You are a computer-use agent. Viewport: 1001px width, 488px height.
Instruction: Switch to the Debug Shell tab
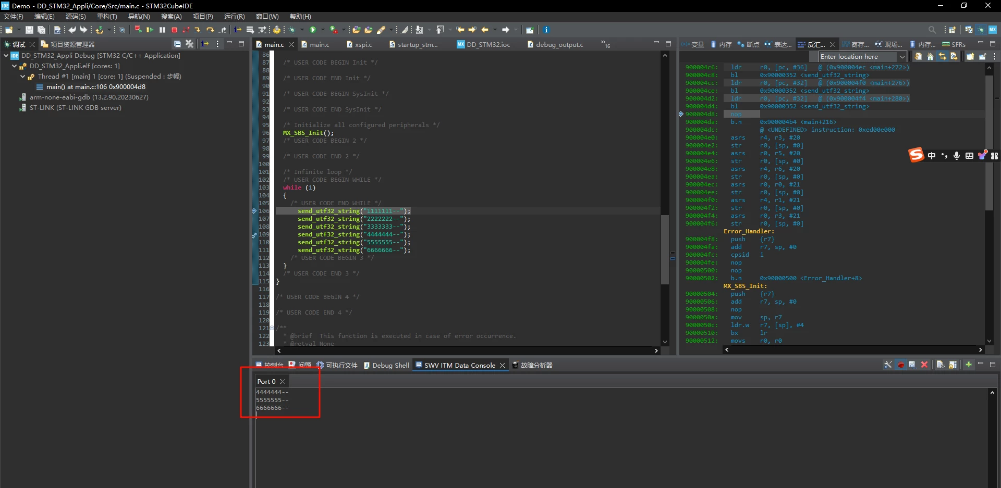point(386,365)
